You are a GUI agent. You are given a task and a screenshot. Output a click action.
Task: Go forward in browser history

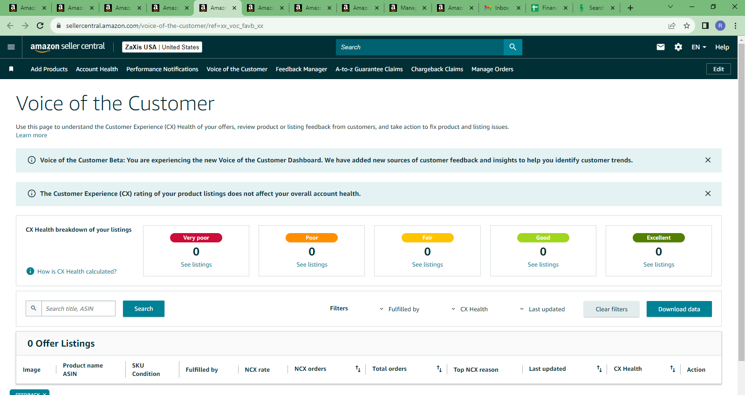[x=25, y=26]
